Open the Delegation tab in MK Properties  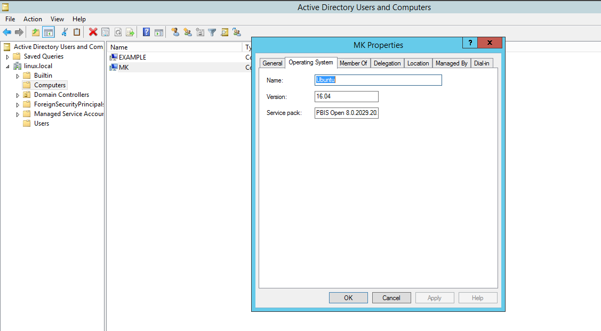coord(387,63)
